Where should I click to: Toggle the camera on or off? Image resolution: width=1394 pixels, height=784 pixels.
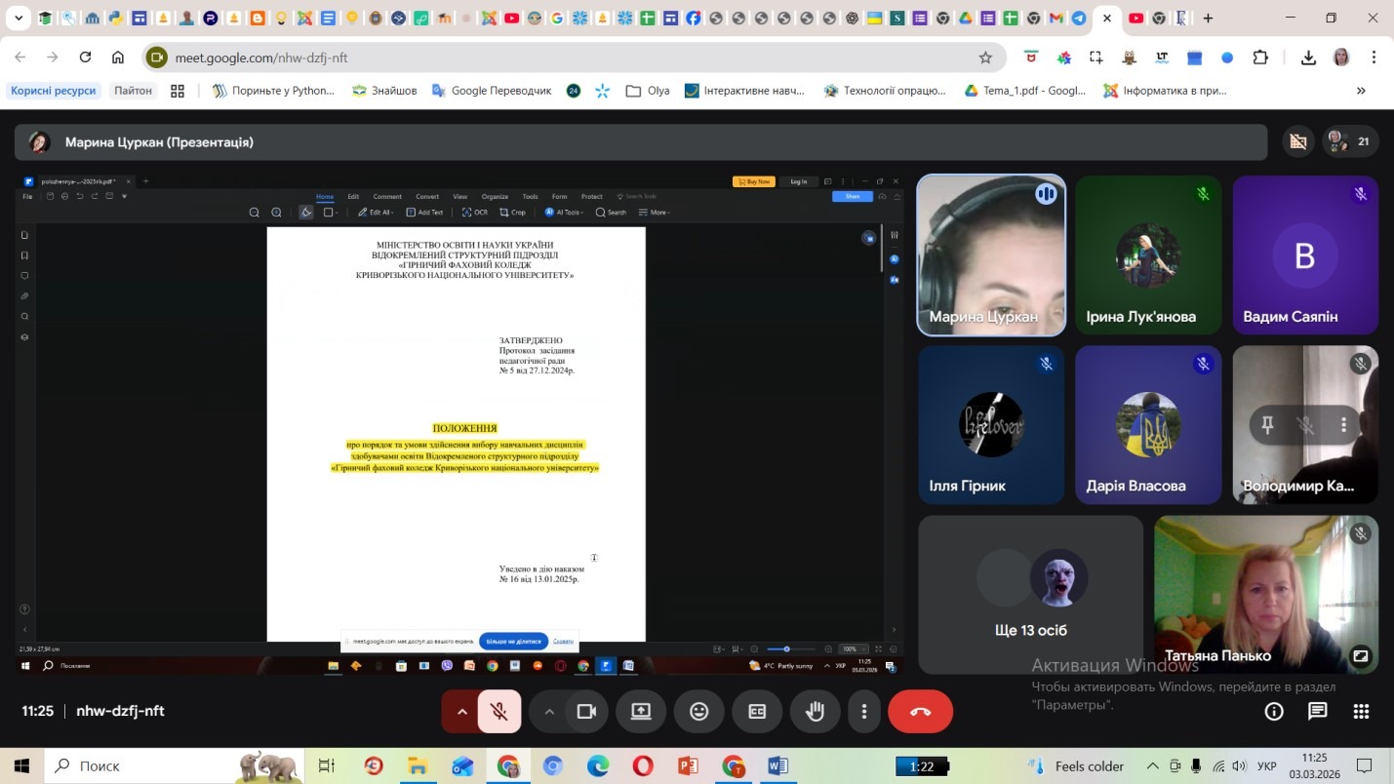[586, 712]
